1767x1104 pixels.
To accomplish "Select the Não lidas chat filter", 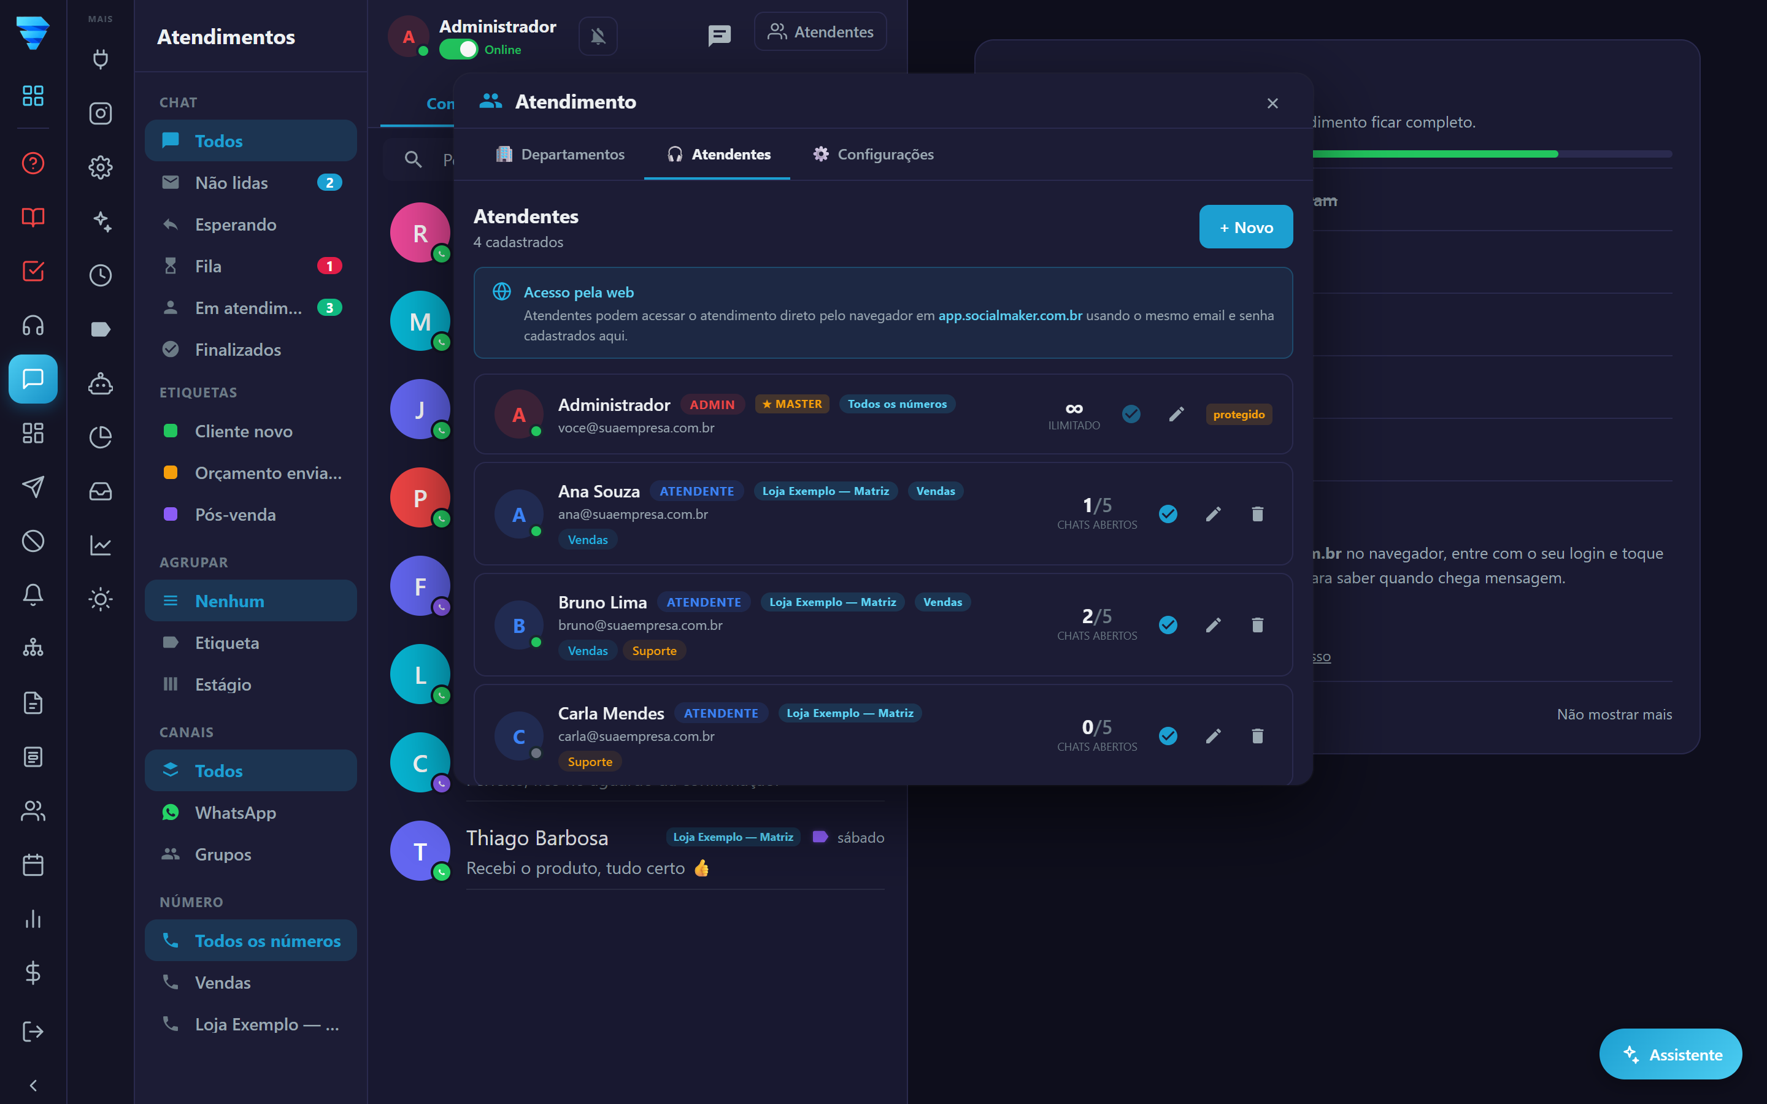I will click(x=250, y=183).
